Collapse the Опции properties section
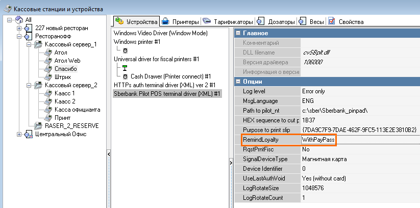Viewport: 420px width, 208px height. click(x=238, y=82)
